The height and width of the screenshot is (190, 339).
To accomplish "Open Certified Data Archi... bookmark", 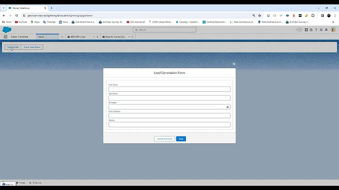I will coord(215,22).
